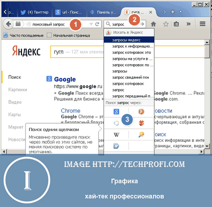Click the Яндекс logo

pyautogui.click(x=26, y=51)
